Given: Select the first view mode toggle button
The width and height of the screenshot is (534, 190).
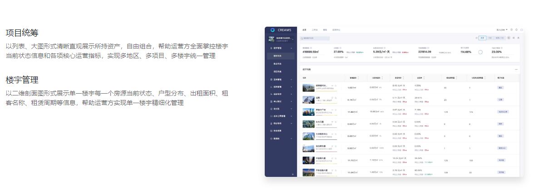Looking at the screenshot, I should pos(482,38).
